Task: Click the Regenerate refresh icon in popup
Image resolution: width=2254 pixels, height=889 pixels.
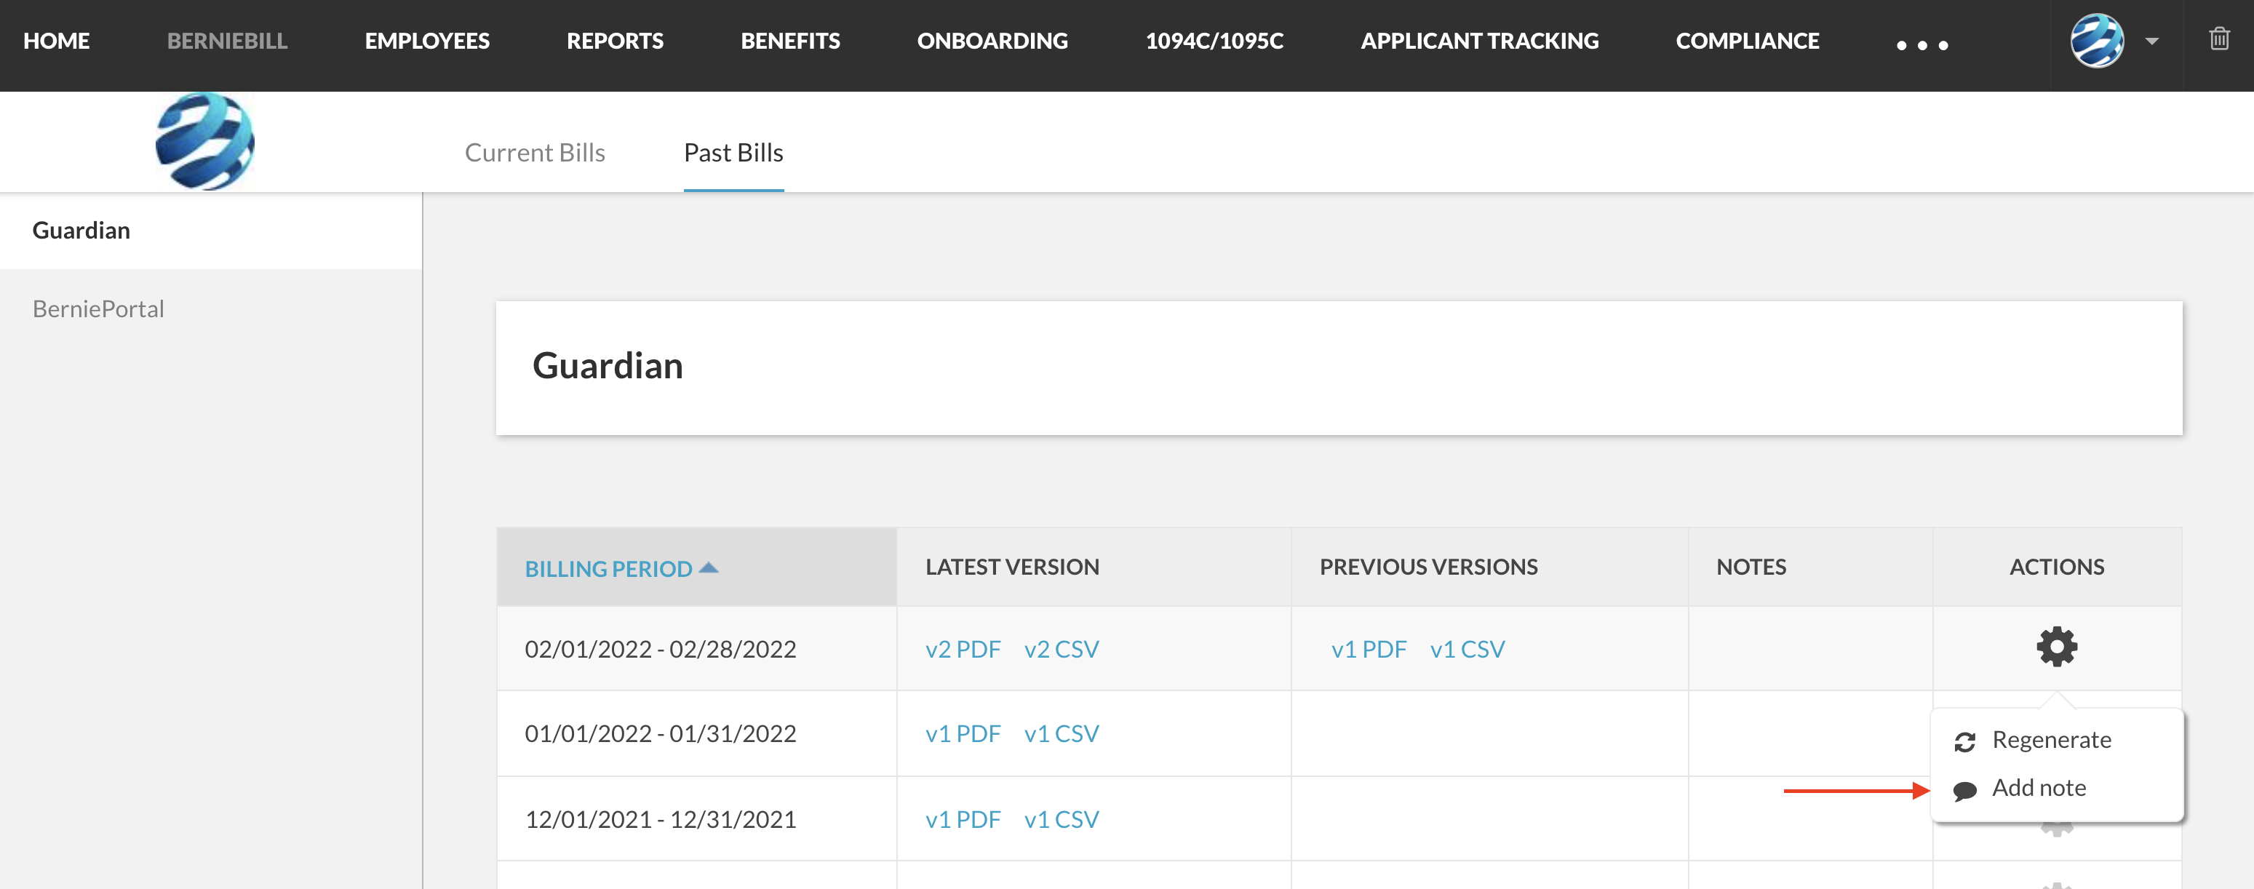Action: tap(1964, 741)
